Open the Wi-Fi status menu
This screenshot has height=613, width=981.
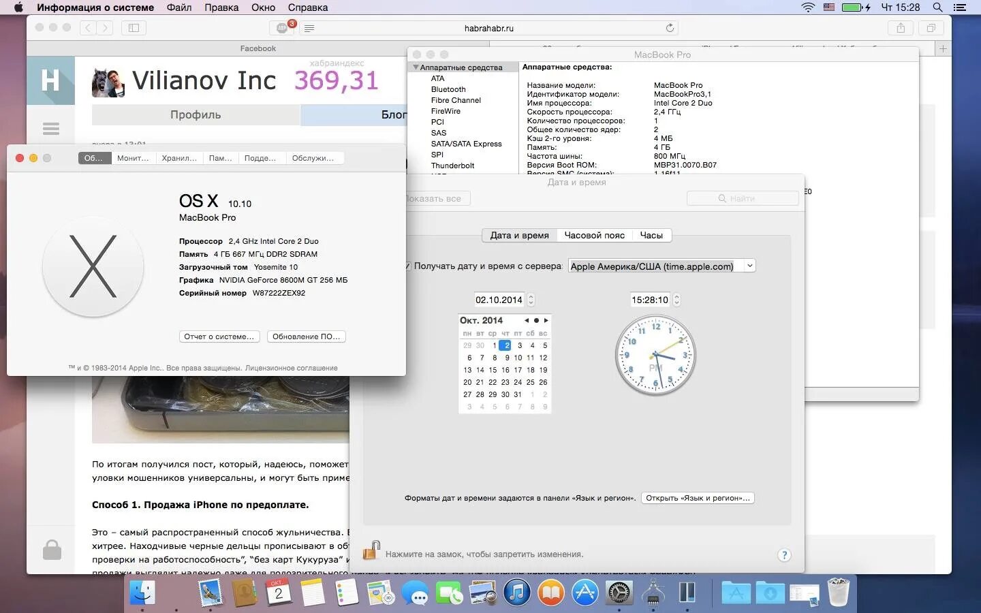tap(808, 7)
